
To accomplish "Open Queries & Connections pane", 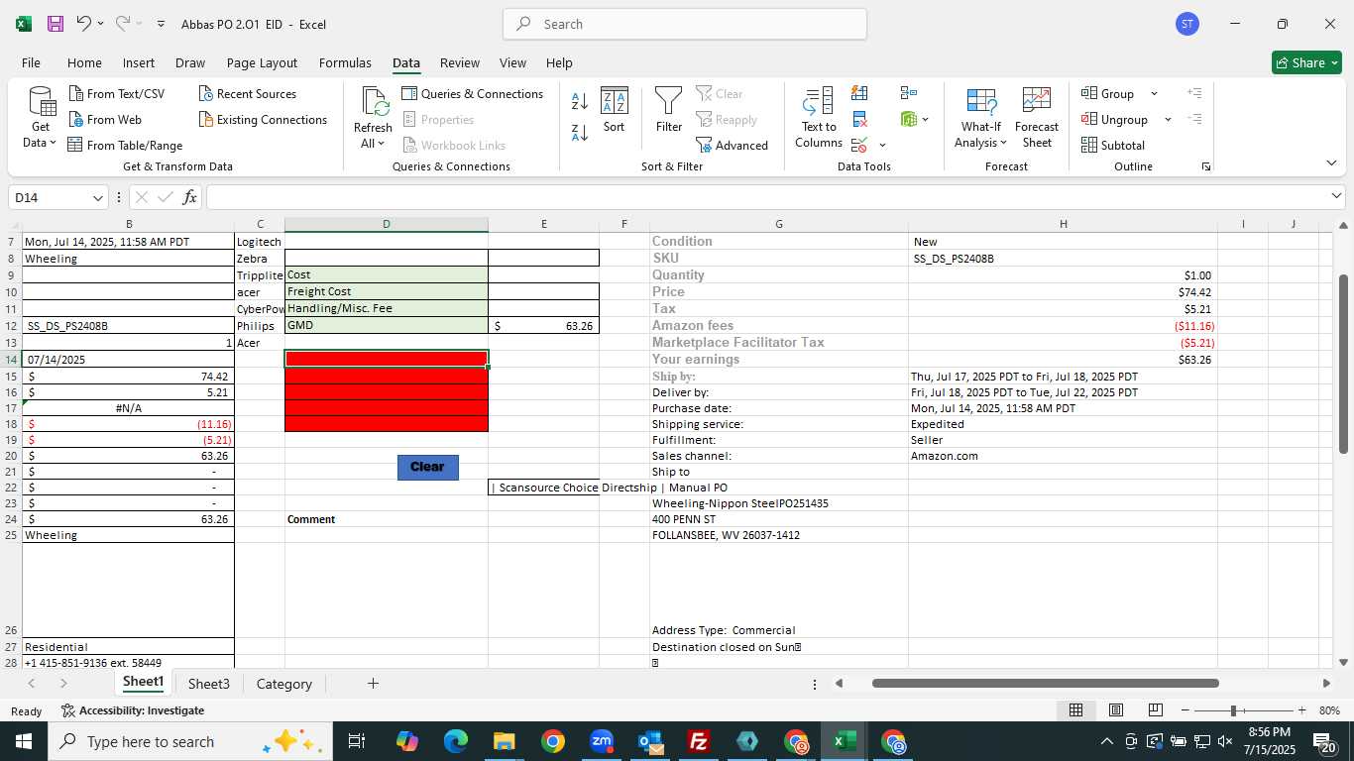I will coord(472,93).
